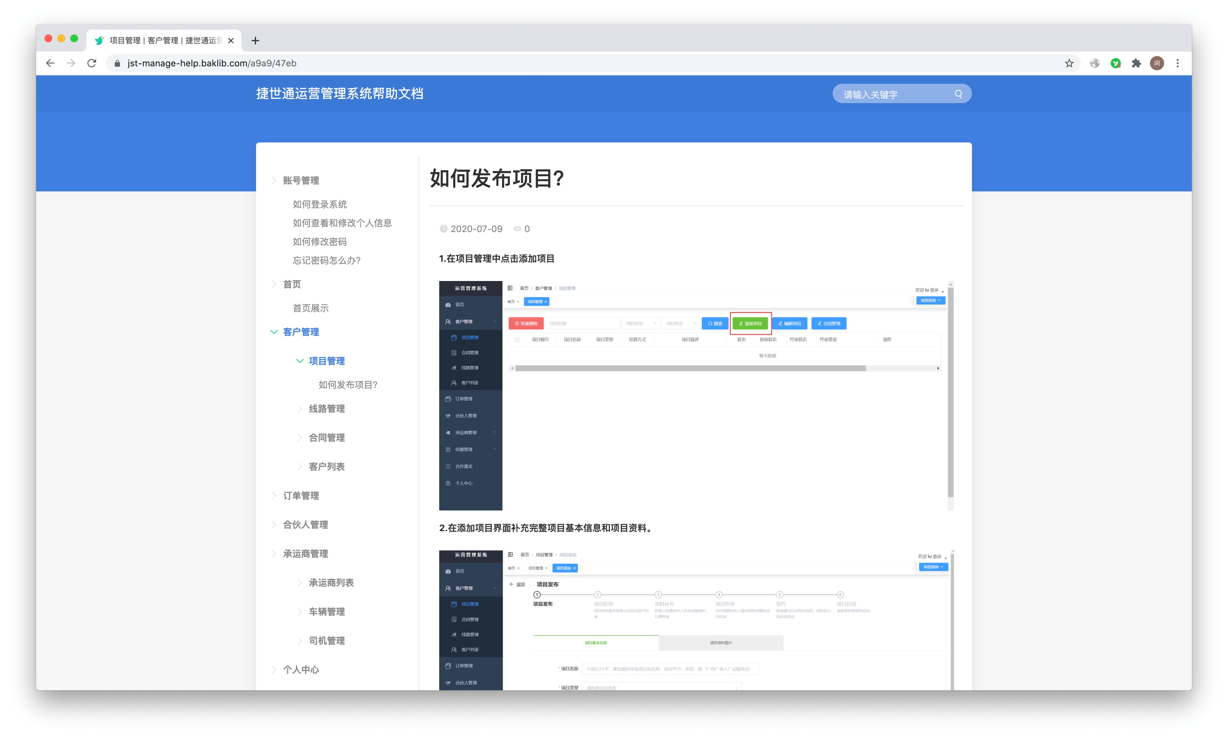Screen dimensions: 1228x738
Task: Reload the page with refresh icon
Action: tap(92, 63)
